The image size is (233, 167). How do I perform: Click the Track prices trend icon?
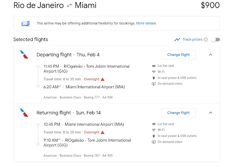click(177, 40)
